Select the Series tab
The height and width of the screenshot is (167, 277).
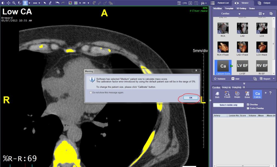click(x=252, y=8)
